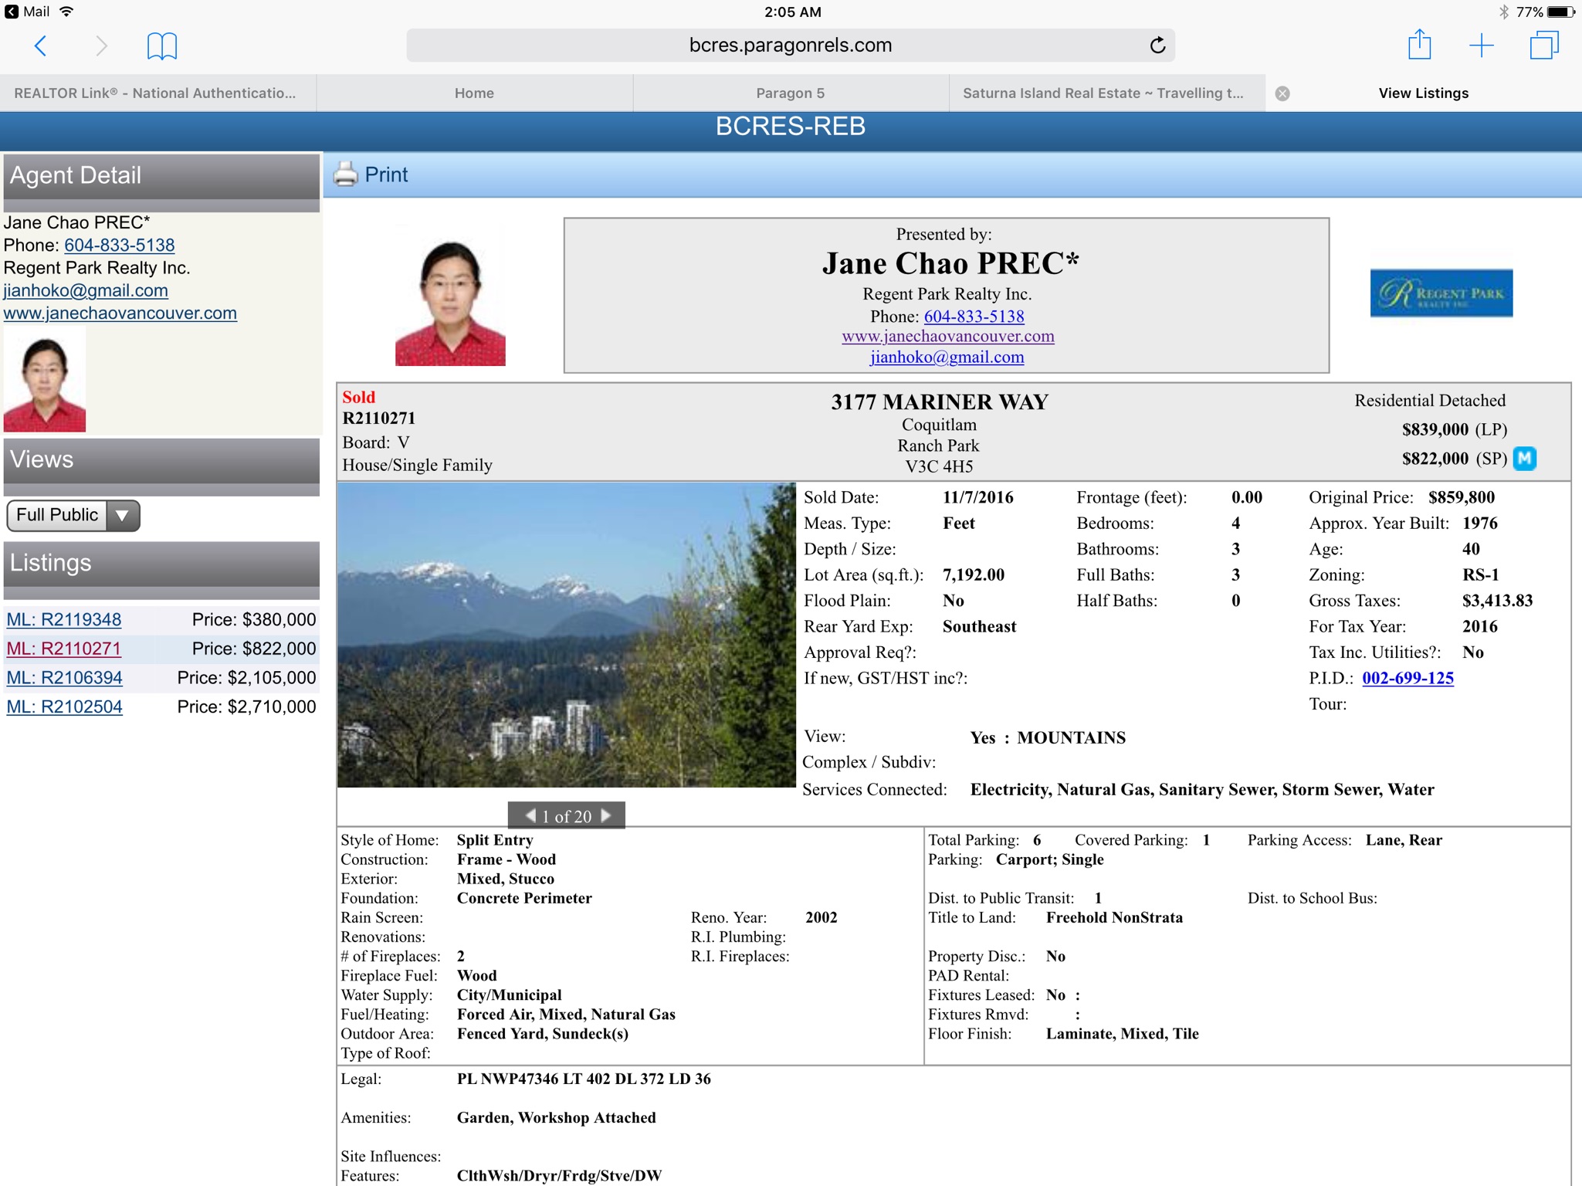Screen dimensions: 1582x1186
Task: Open the Full Public view dropdown
Action: tap(73, 515)
